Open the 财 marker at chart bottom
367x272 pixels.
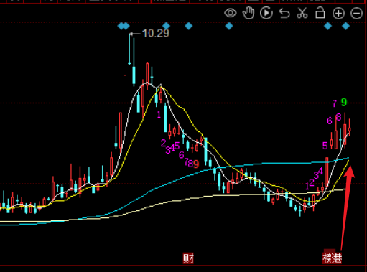pos(188,258)
